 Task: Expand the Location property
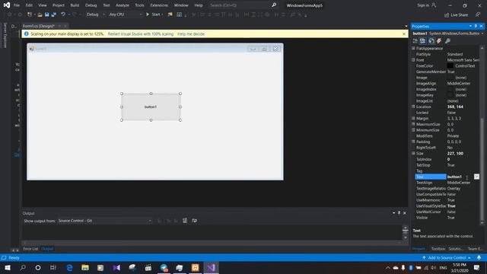click(x=413, y=107)
